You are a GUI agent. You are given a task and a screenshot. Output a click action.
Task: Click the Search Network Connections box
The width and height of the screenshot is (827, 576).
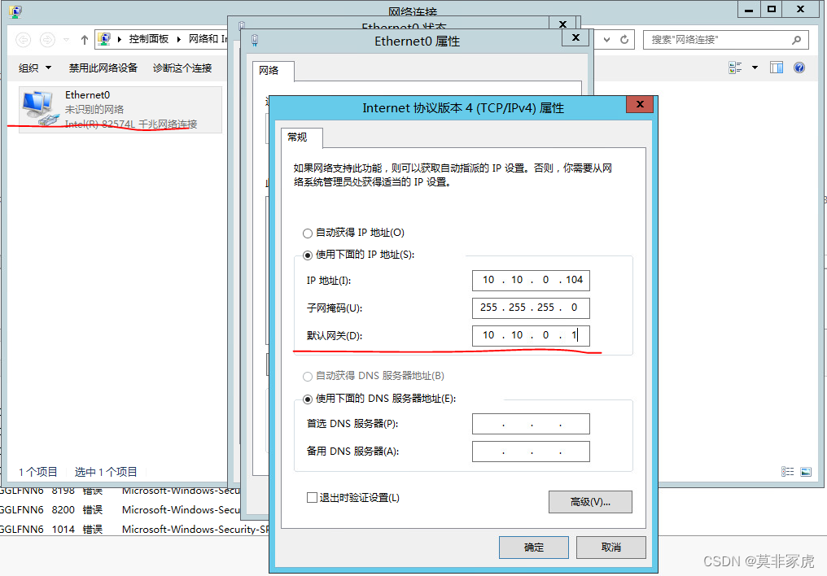click(726, 40)
